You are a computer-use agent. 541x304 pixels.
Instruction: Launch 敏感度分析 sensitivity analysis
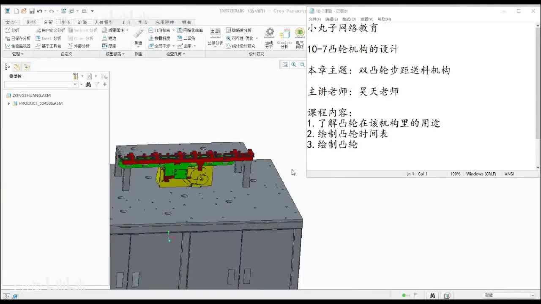[x=239, y=30]
